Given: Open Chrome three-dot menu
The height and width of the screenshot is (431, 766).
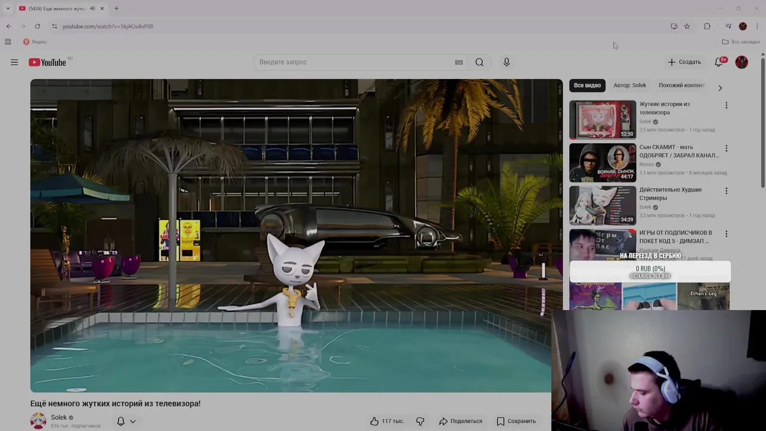Looking at the screenshot, I should point(757,26).
